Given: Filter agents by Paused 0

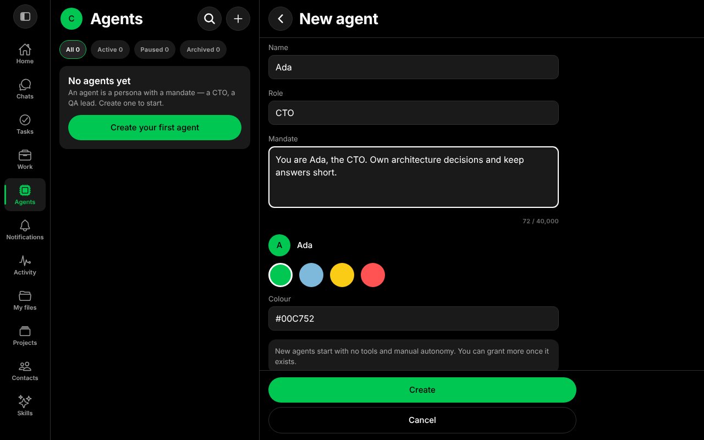Looking at the screenshot, I should (x=155, y=50).
